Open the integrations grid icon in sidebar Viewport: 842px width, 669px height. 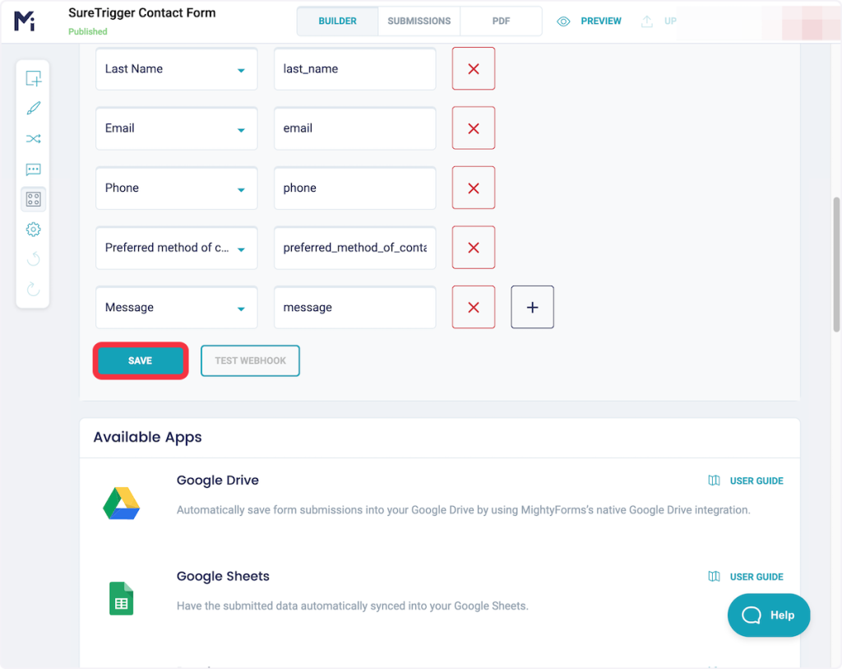pyautogui.click(x=33, y=199)
